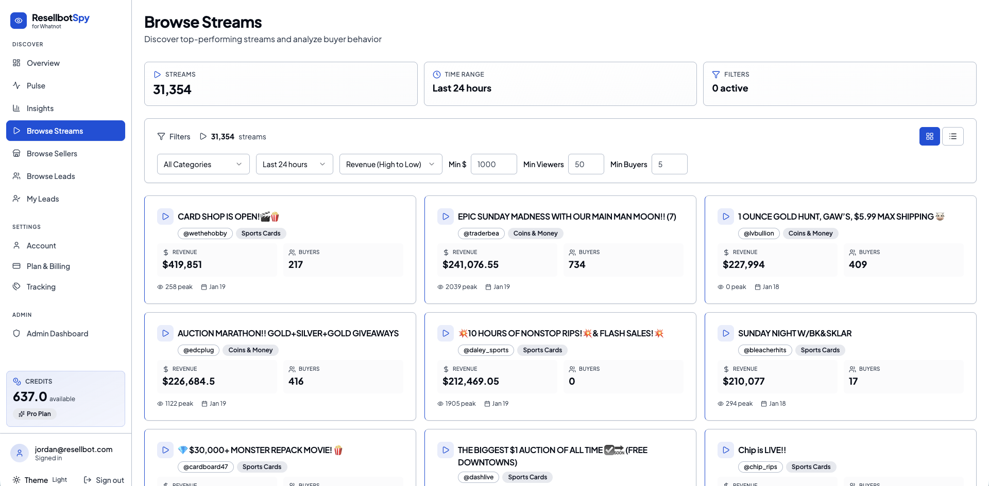The height and width of the screenshot is (486, 989).
Task: Open the Revenue (High to Low) sort dropdown
Action: pyautogui.click(x=390, y=164)
